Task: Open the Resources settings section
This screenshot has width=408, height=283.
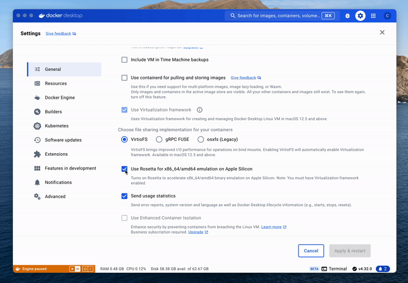Action: (x=64, y=83)
